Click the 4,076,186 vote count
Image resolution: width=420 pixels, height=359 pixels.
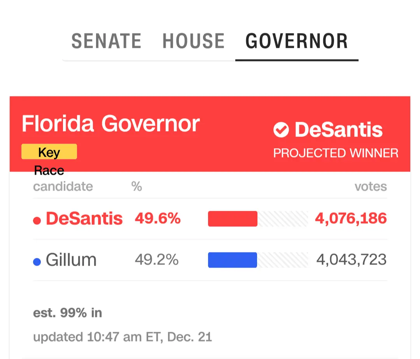(x=351, y=219)
